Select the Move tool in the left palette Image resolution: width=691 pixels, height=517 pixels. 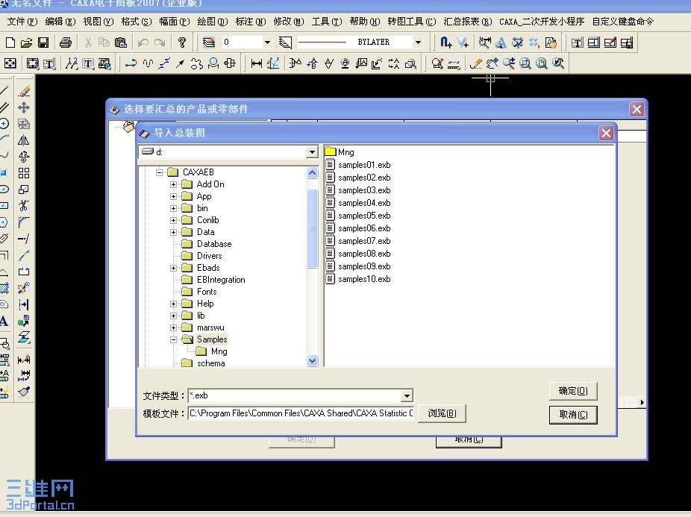pyautogui.click(x=24, y=107)
